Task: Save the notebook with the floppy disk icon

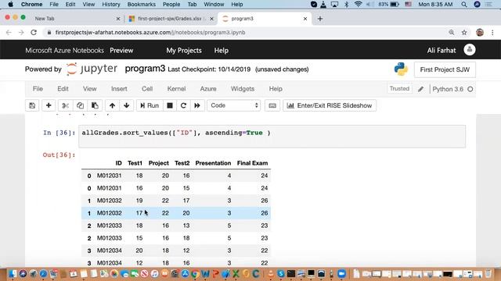Action: tap(32, 105)
